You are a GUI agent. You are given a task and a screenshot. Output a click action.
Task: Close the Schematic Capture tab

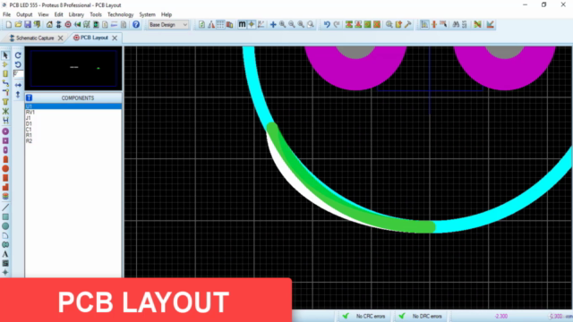[60, 38]
